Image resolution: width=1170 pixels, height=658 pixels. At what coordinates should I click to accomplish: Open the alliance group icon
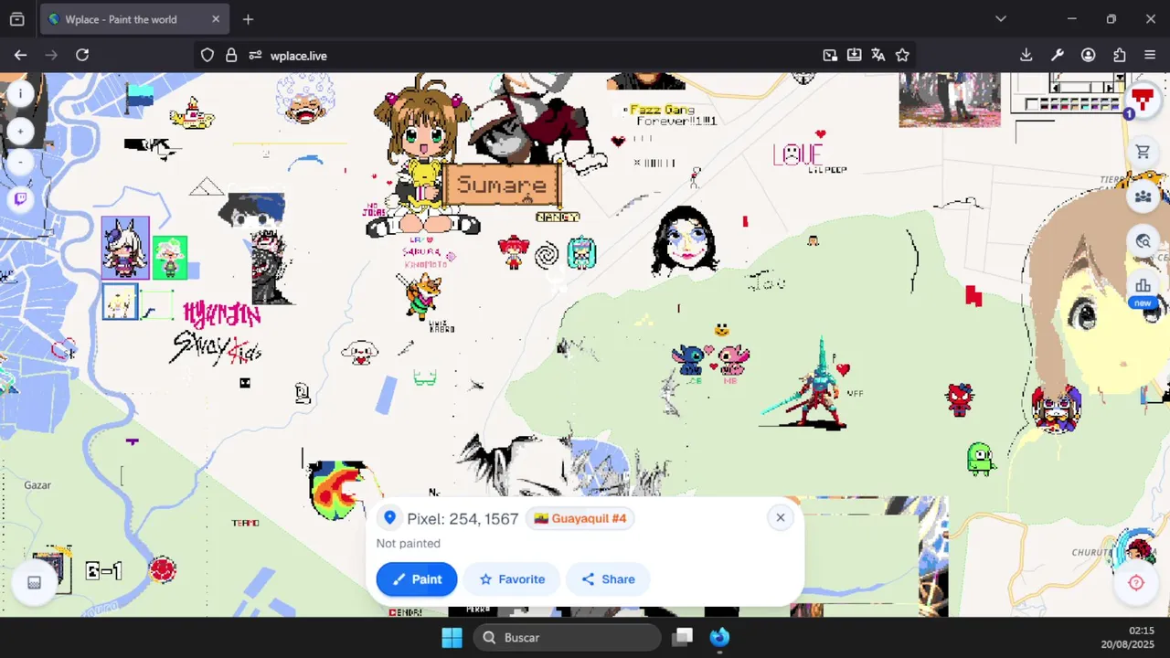[x=1143, y=196]
